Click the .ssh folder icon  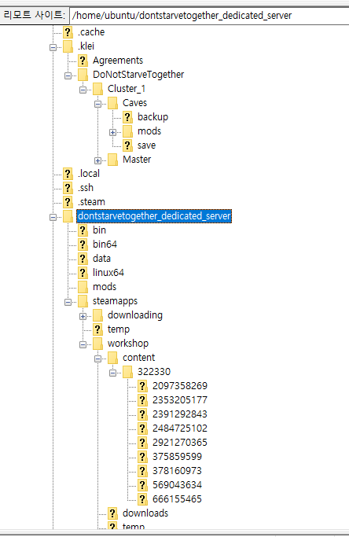coord(68,188)
